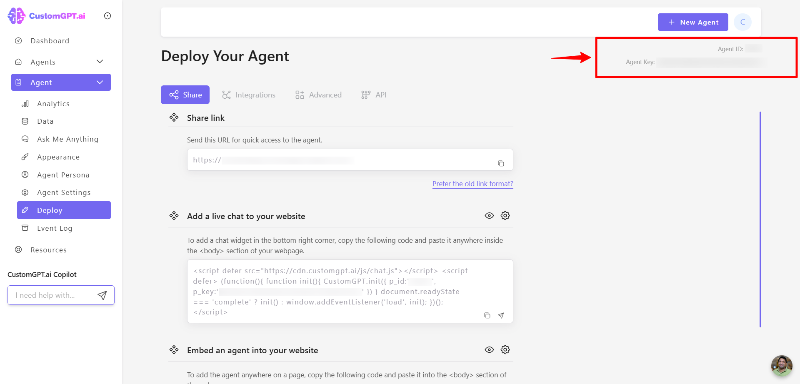
Task: Open the Agent dropdown arrow
Action: (x=100, y=82)
